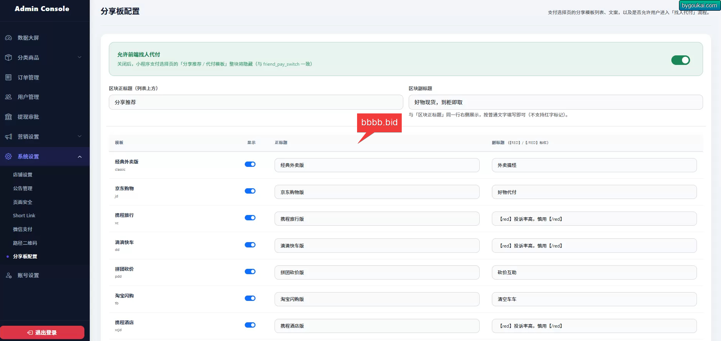The width and height of the screenshot is (721, 341).
Task: Click the box icon beside 分类商品
Action: click(8, 58)
